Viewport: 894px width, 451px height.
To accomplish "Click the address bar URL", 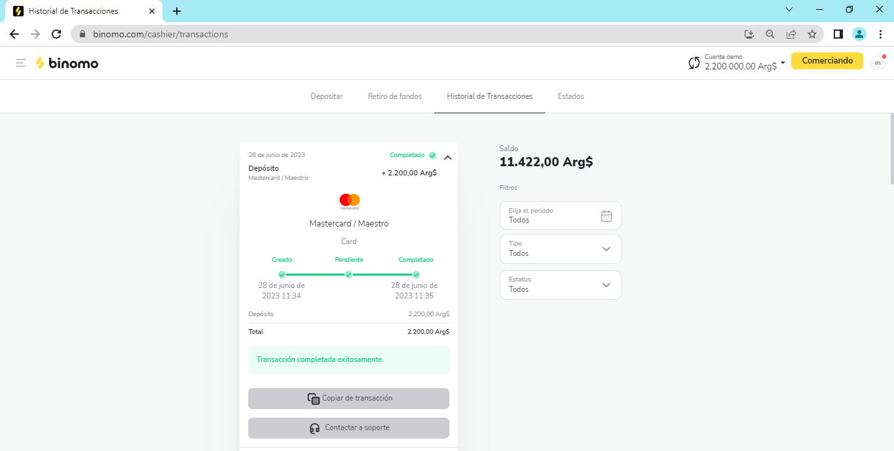I will [160, 34].
